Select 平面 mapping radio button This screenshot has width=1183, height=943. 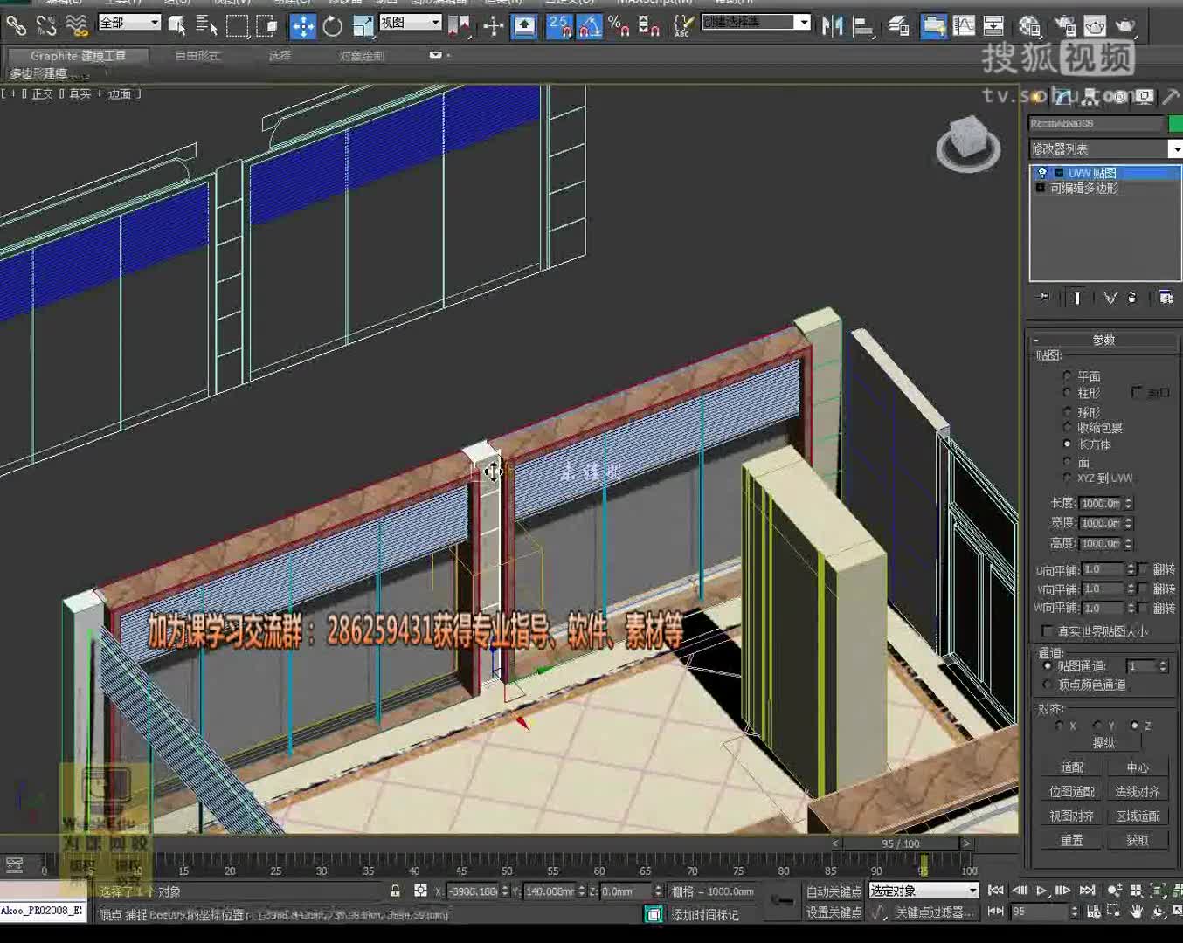tap(1067, 375)
